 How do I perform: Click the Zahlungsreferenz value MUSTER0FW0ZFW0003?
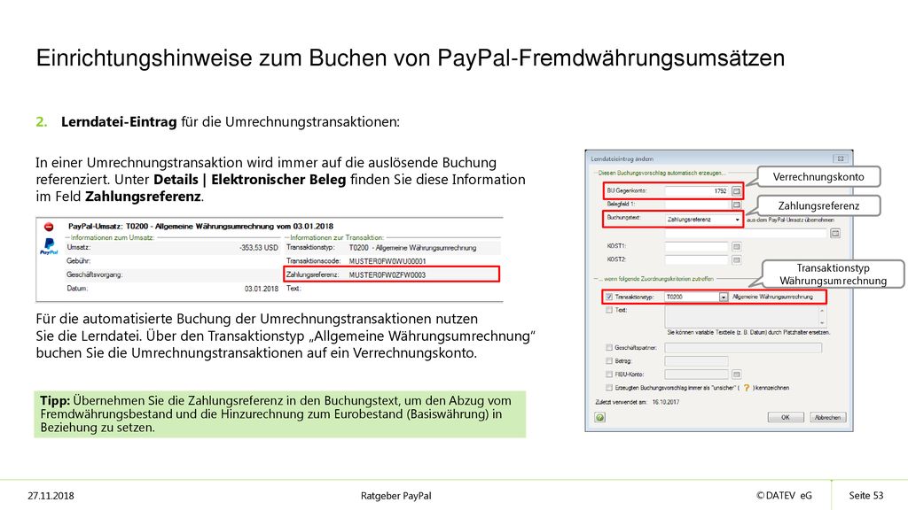pyautogui.click(x=387, y=274)
